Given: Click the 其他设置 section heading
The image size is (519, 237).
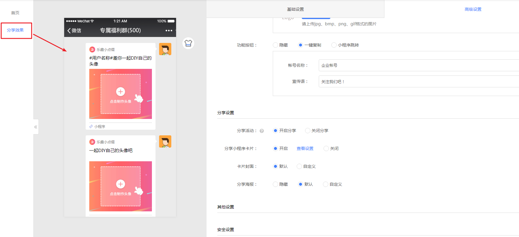Looking at the screenshot, I should click(226, 207).
